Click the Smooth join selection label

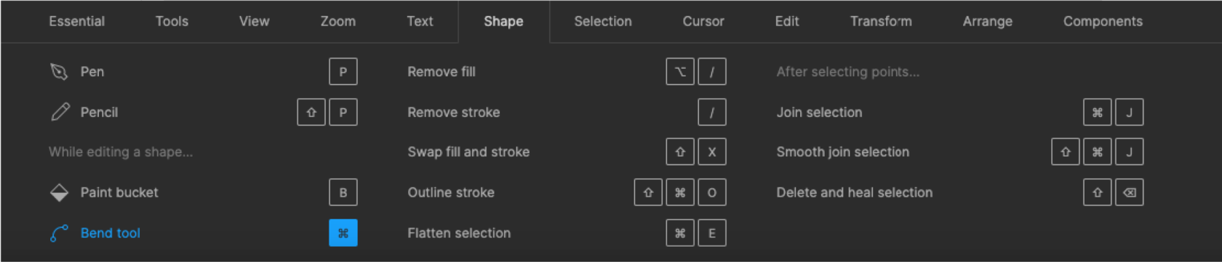pyautogui.click(x=842, y=152)
